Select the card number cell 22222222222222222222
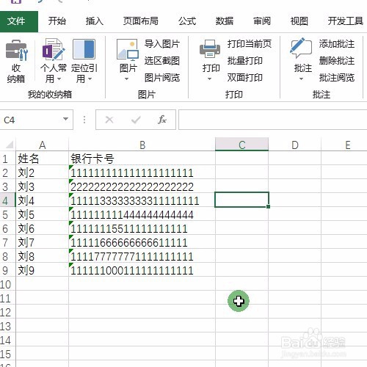Image resolution: width=367 pixels, height=367 pixels. pos(142,186)
